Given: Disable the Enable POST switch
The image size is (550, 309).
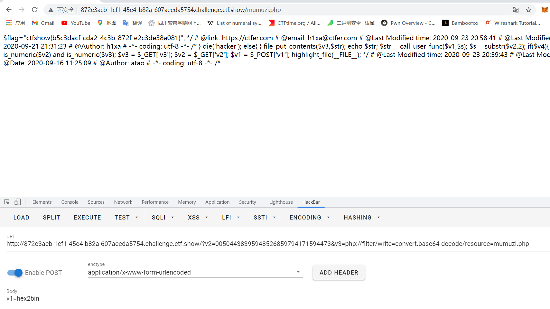Looking at the screenshot, I should coord(14,273).
